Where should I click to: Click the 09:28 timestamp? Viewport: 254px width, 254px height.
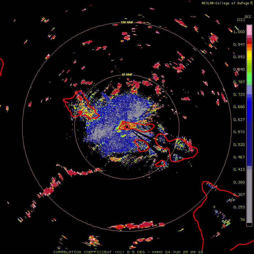click(197, 252)
